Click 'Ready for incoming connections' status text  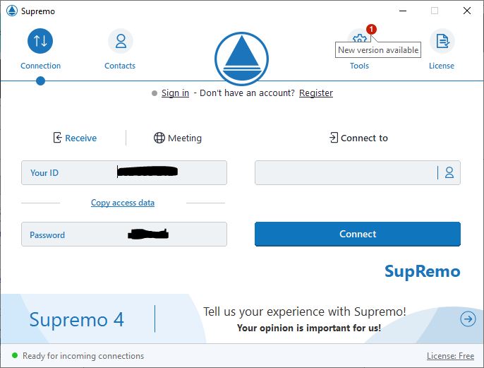(83, 356)
